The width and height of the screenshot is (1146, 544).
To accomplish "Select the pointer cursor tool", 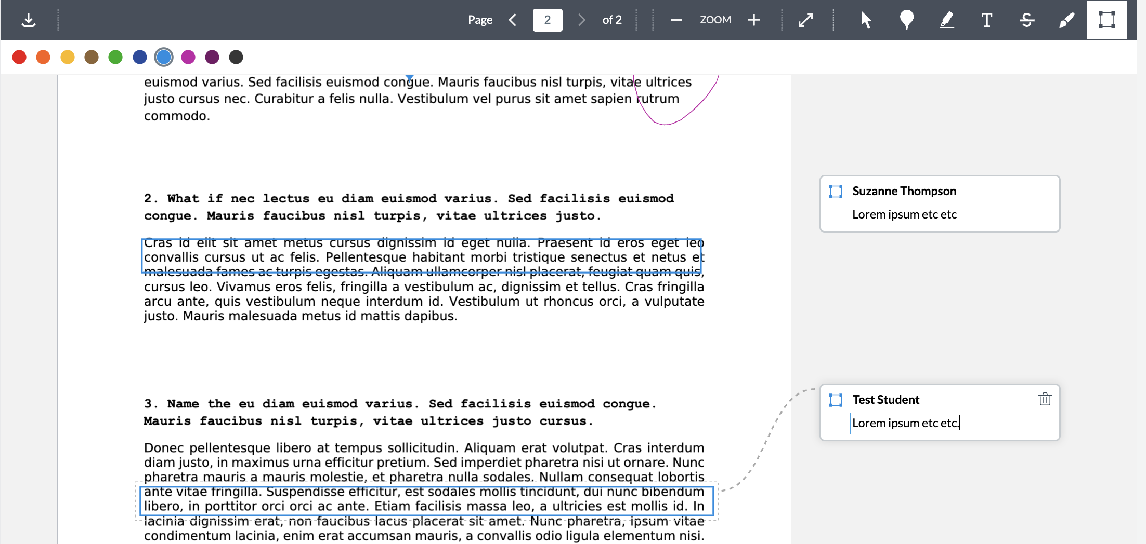I will tap(866, 20).
